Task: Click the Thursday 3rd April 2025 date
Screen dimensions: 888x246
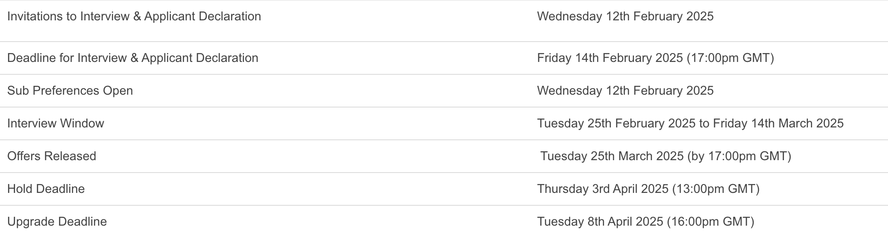Action: point(602,189)
